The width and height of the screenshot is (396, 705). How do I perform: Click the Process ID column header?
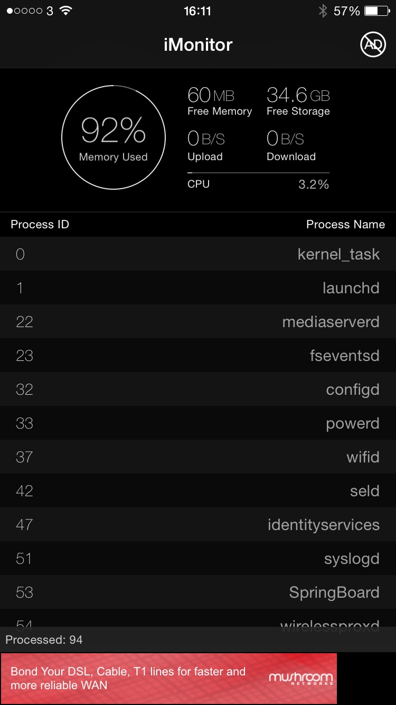(x=40, y=224)
